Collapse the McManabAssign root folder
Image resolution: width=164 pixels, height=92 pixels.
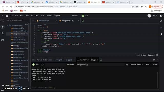click(x=8, y=25)
